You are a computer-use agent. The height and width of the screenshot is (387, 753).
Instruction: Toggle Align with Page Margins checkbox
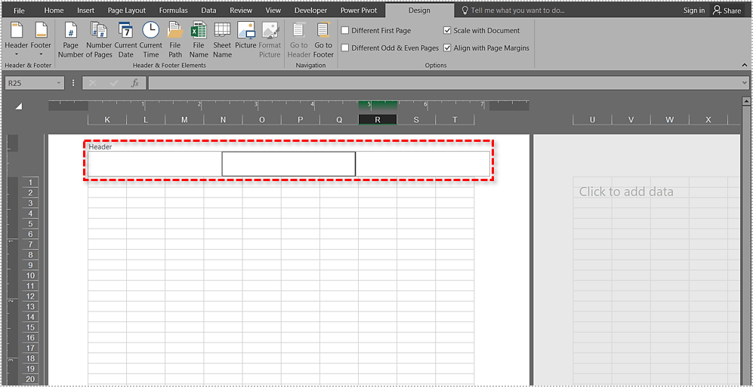(448, 48)
